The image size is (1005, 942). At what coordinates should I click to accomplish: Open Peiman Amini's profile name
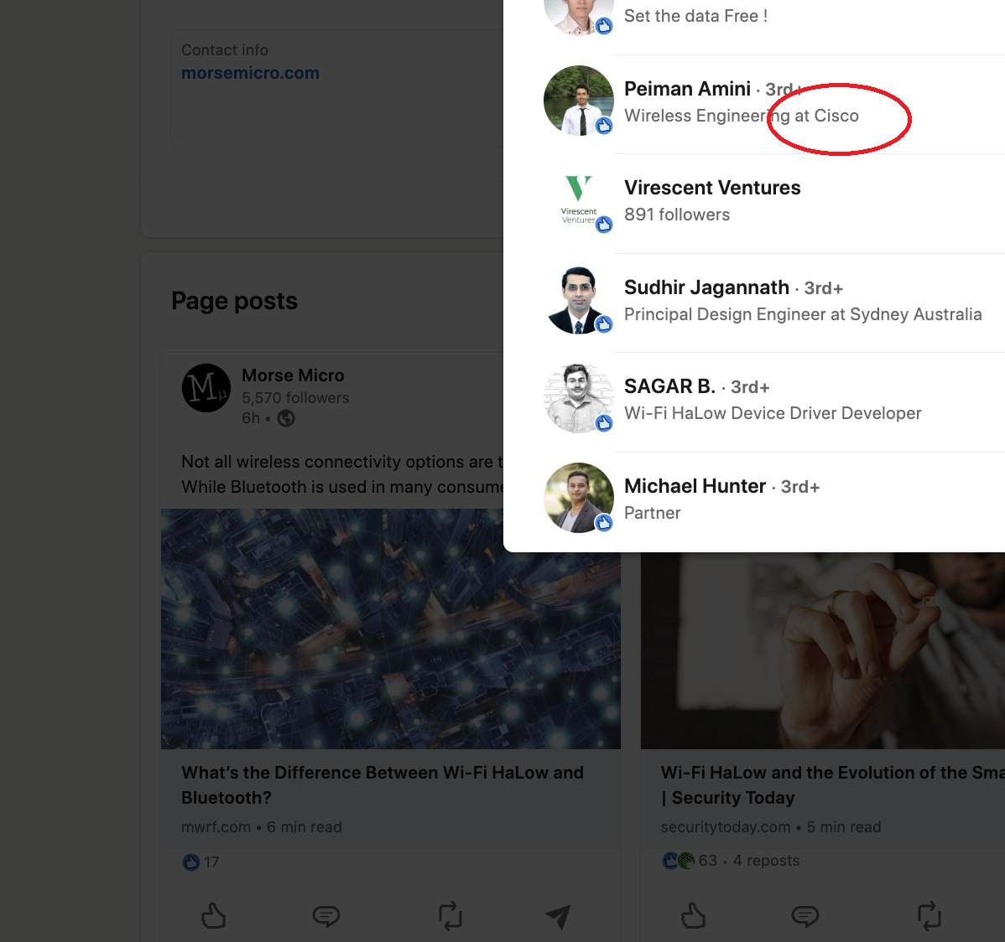[x=687, y=89]
